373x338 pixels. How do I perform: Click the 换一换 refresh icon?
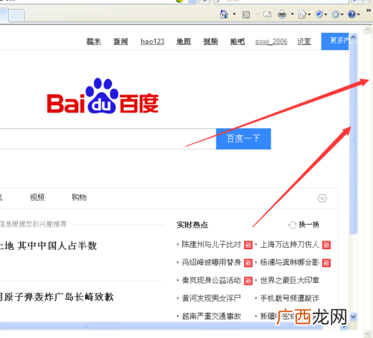click(x=292, y=225)
